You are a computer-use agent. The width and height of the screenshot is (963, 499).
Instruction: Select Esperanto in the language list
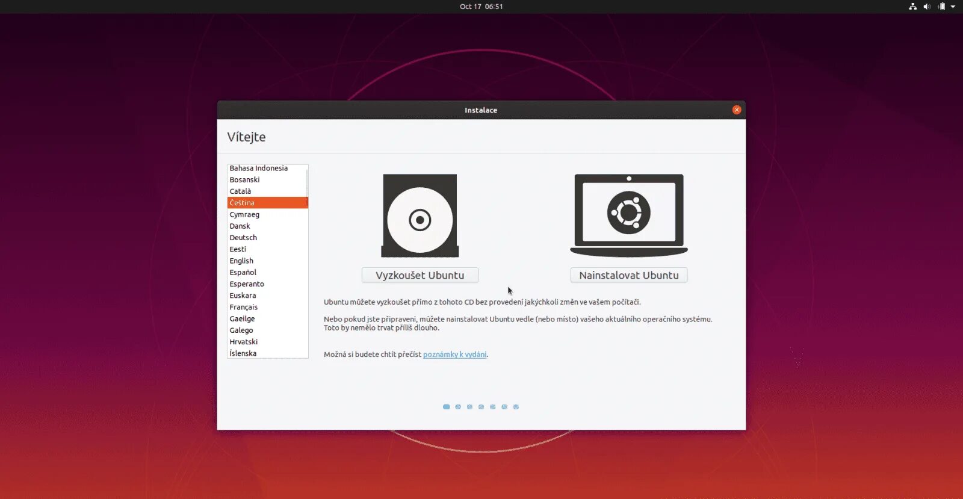pyautogui.click(x=267, y=284)
